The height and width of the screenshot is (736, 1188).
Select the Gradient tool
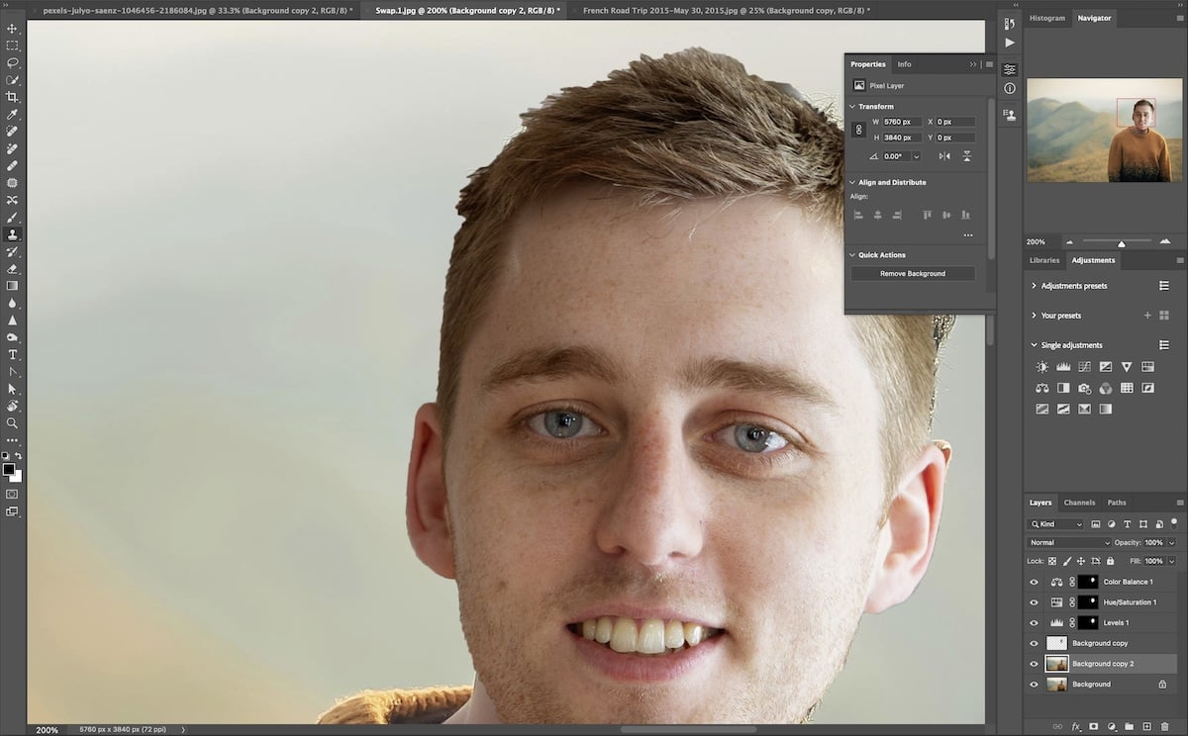click(x=13, y=285)
